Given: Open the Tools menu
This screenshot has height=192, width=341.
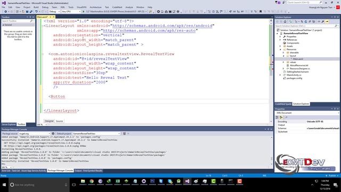Looking at the screenshot, I should [71, 7].
